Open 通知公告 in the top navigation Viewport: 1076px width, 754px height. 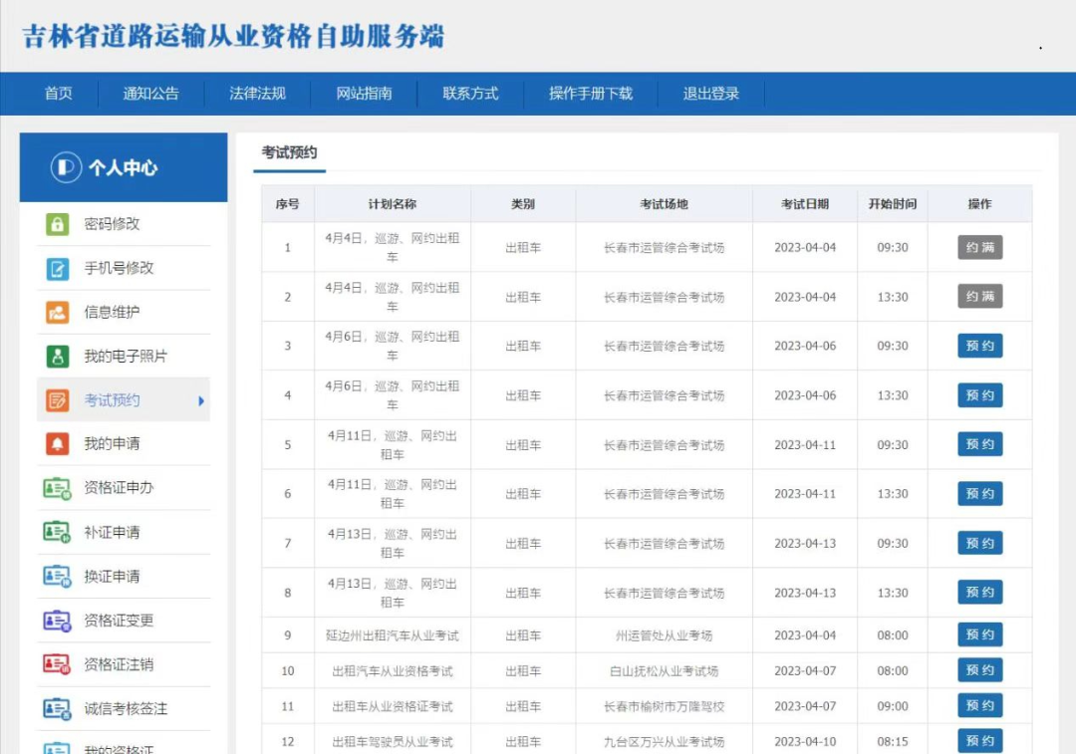tap(150, 94)
